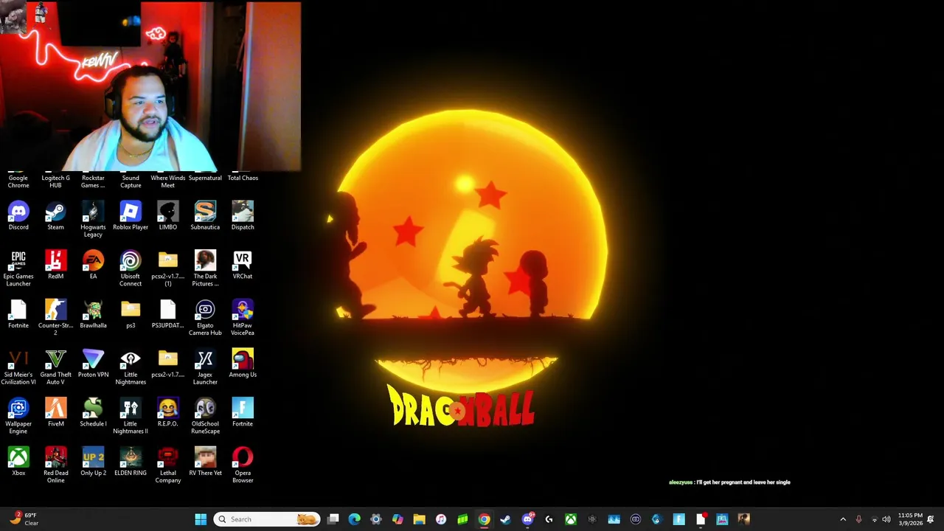Image resolution: width=944 pixels, height=531 pixels.
Task: Launch the Counter-Strike 2 shortcut
Action: tap(55, 318)
